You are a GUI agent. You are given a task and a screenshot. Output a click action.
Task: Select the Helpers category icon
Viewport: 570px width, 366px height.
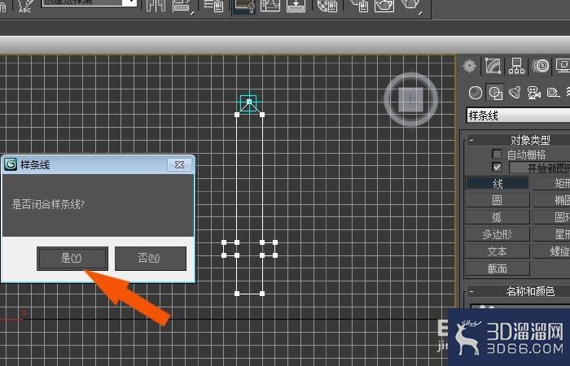point(553,93)
